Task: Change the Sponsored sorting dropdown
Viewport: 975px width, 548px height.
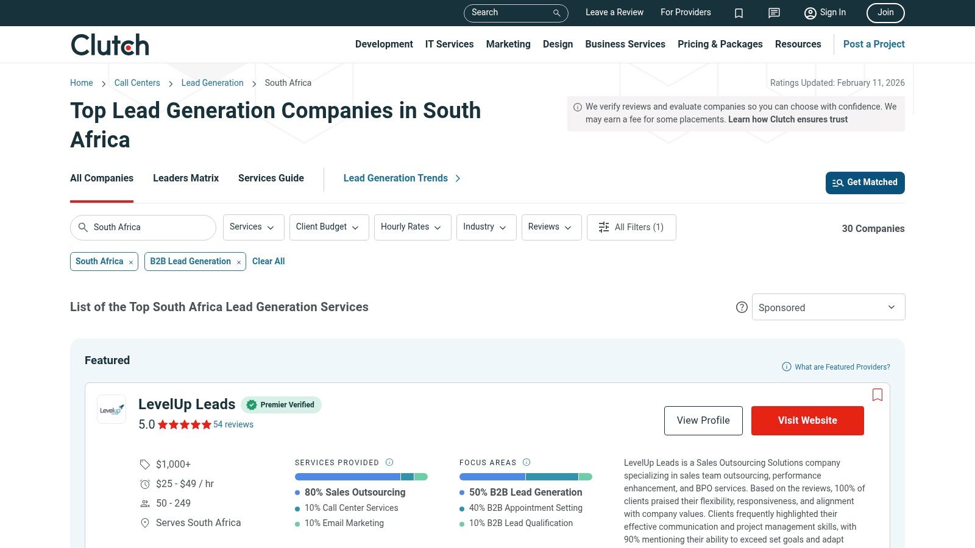Action: (x=828, y=307)
